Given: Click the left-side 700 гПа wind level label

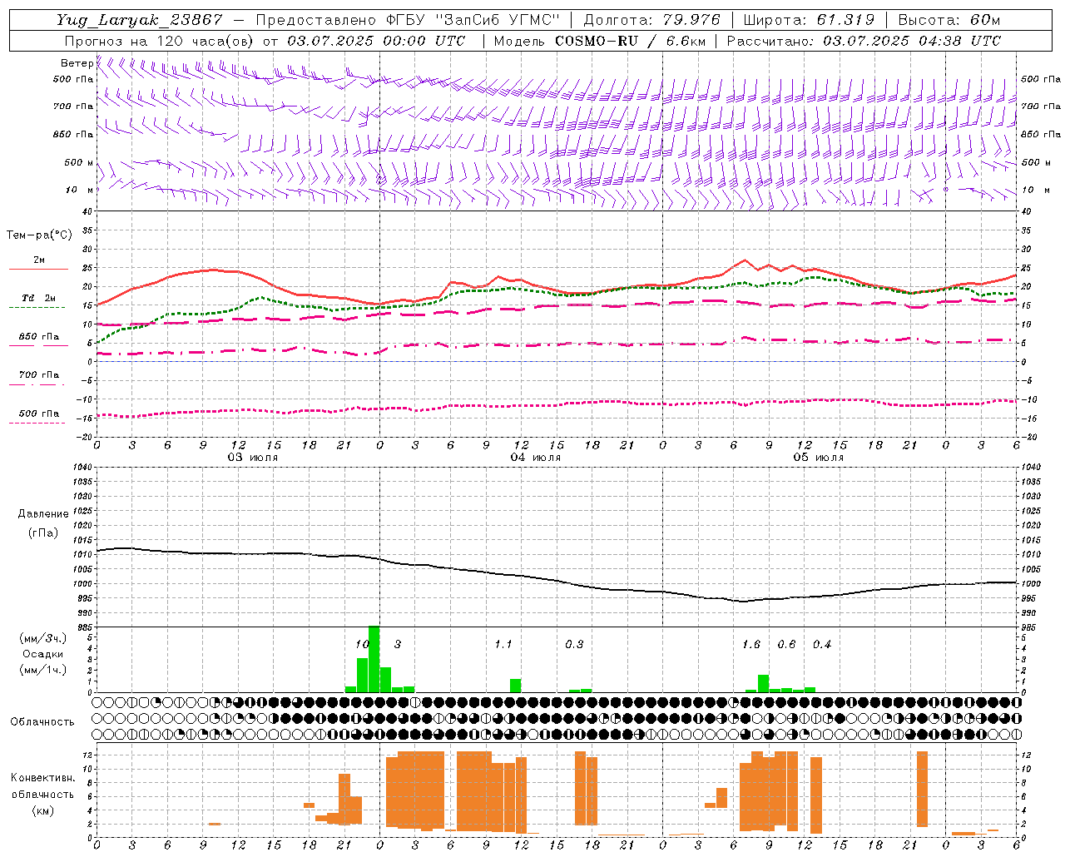Looking at the screenshot, I should pos(73,106).
